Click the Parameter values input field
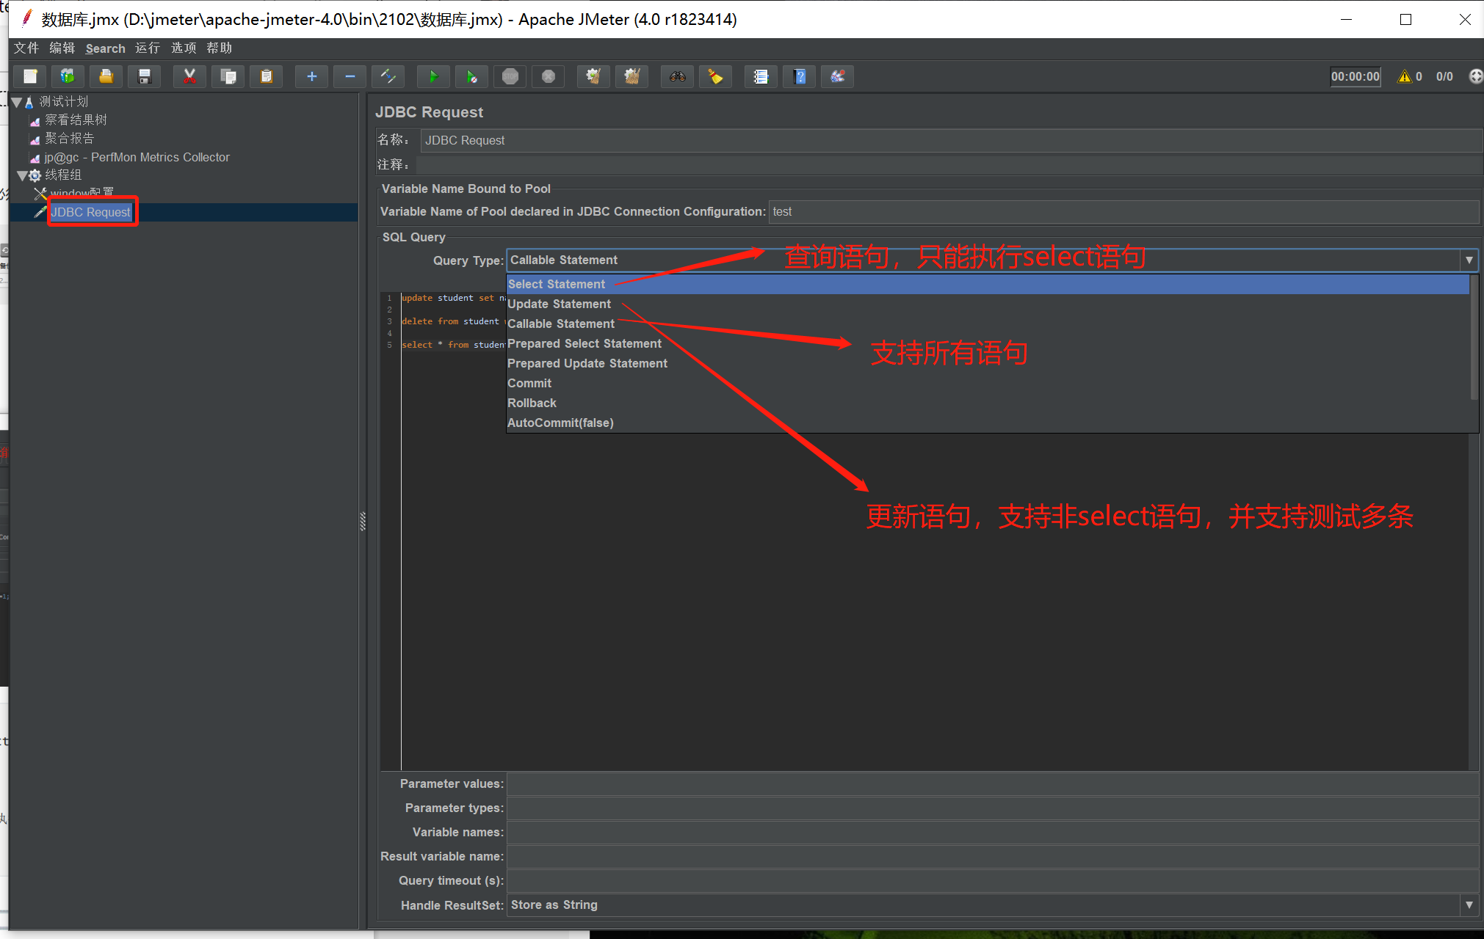Screen dimensions: 1484x939 click(x=991, y=784)
